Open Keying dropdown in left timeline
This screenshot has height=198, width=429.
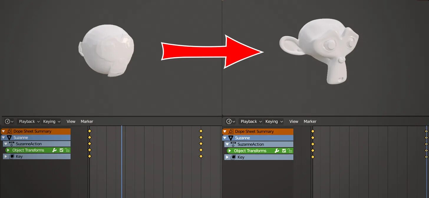click(x=51, y=121)
